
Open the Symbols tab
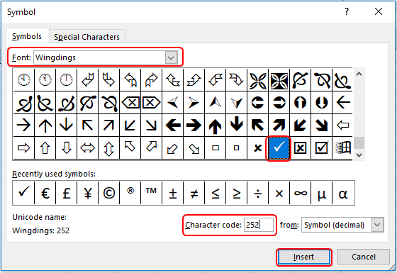[x=27, y=36]
